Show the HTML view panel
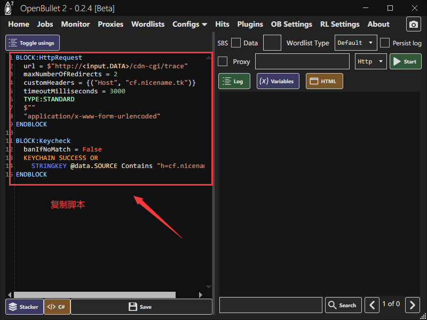Image resolution: width=427 pixels, height=320 pixels. pyautogui.click(x=324, y=81)
